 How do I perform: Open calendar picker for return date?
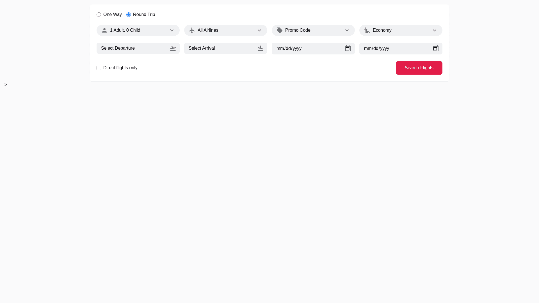(x=436, y=49)
